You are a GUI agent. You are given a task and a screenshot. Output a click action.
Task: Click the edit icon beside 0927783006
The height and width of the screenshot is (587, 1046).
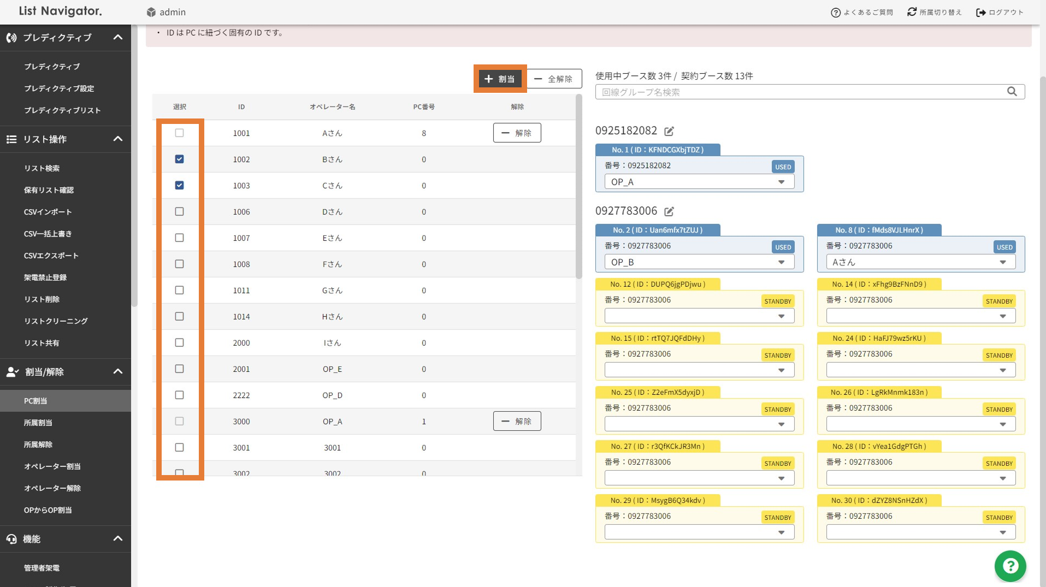pos(669,211)
